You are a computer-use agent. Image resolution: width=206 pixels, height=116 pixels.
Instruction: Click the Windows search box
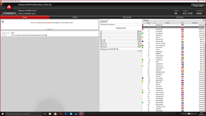[x=24, y=114]
